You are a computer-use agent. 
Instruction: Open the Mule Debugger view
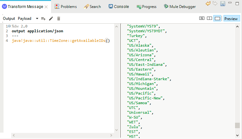(x=180, y=7)
